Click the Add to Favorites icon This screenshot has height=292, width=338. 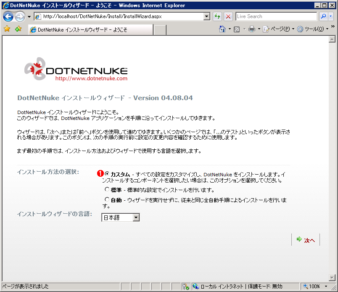18,29
